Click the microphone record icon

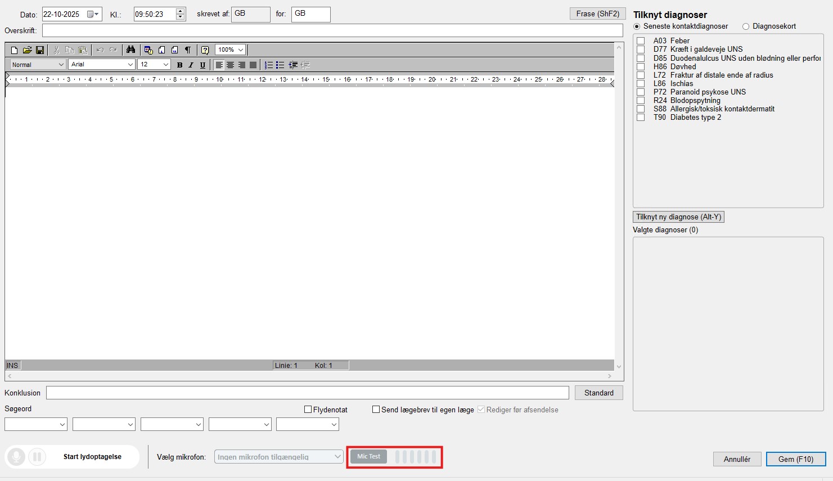(x=16, y=457)
